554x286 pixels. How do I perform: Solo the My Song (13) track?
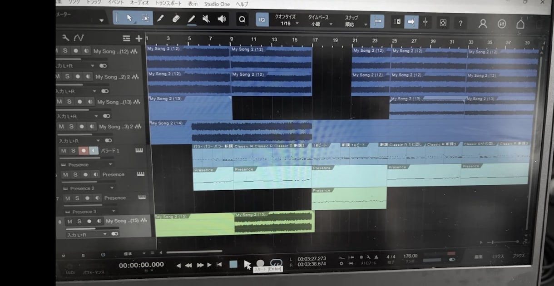[x=69, y=102]
